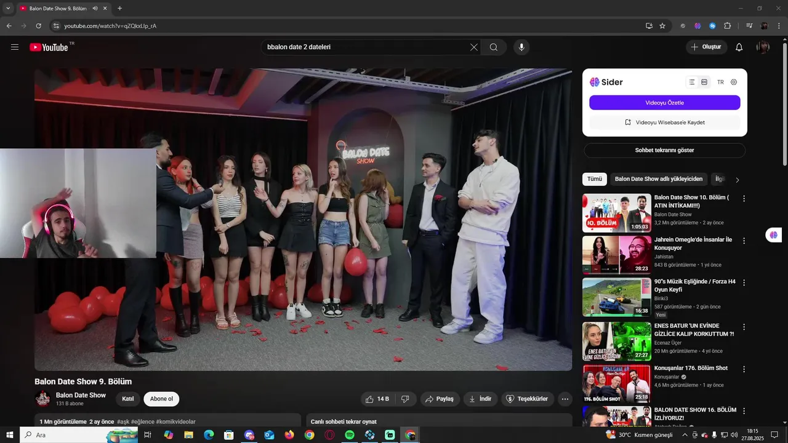This screenshot has height=443, width=788.
Task: Open YouTube notifications bell
Action: tap(739, 47)
